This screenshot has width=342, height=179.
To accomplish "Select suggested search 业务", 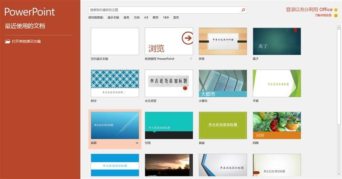I will click(126, 18).
